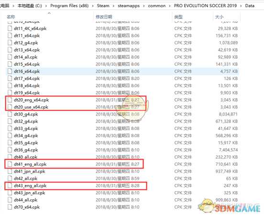This screenshot has width=264, height=215.
Task: Go to Program Files (x86) breadcrumb
Action: (69, 6)
